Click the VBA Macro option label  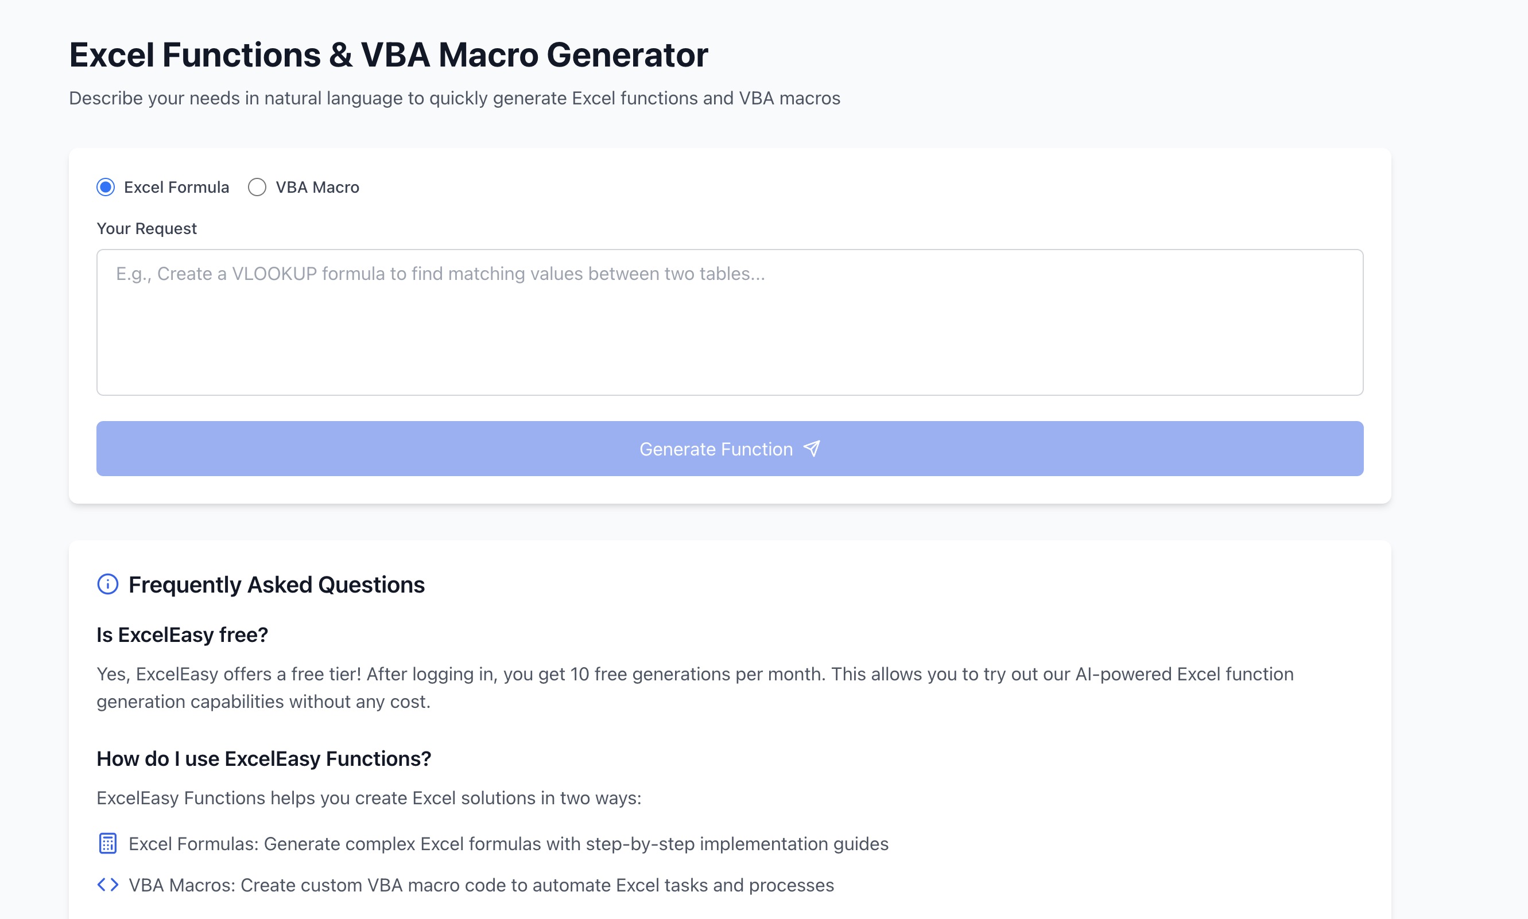point(317,187)
